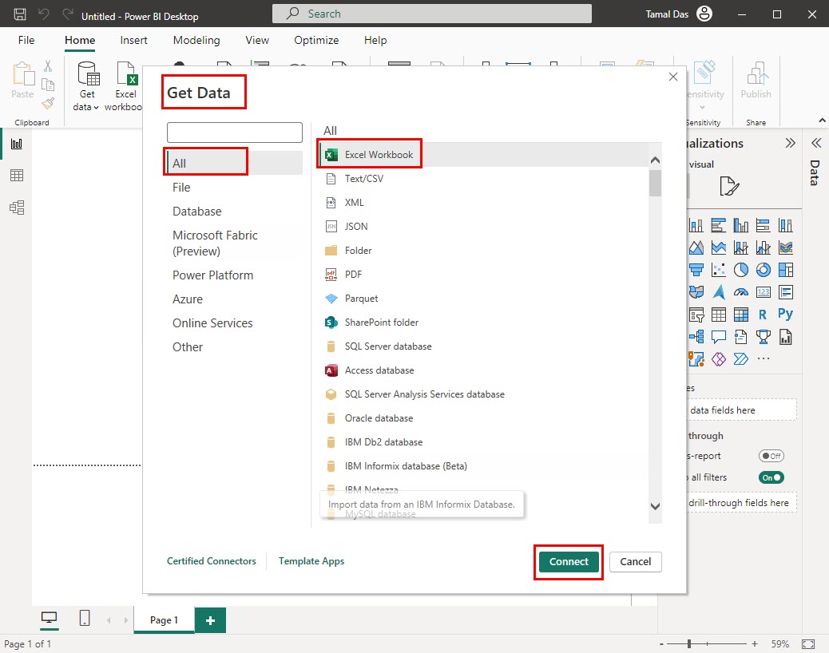Close the Get Data dialog
The height and width of the screenshot is (653, 829).
[672, 77]
